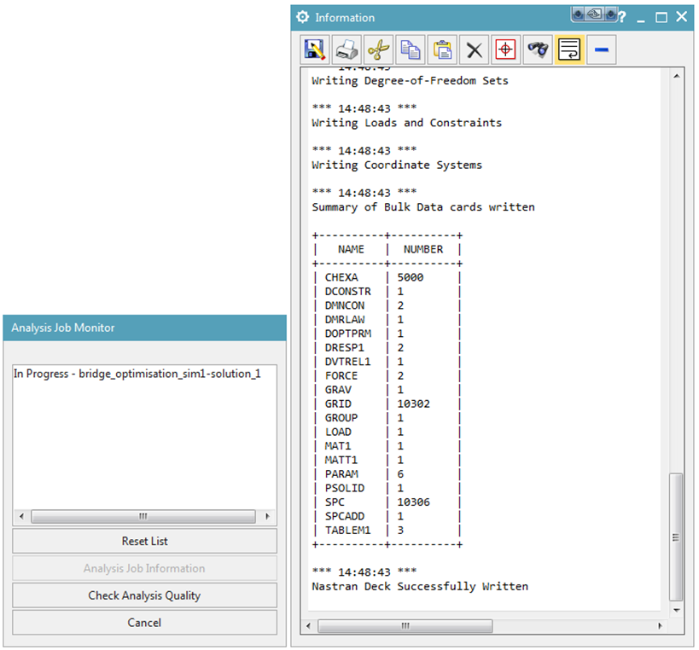
Task: Click the TABLEM1 row name
Action: click(347, 531)
